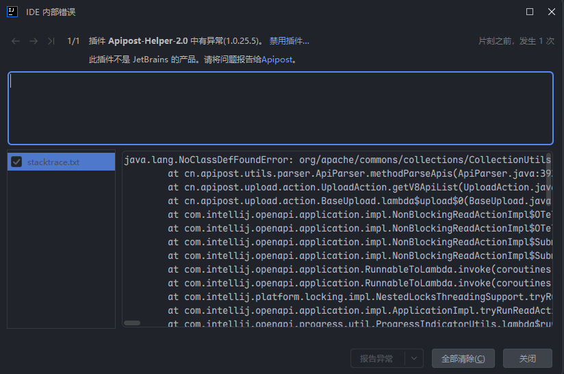The image size is (564, 374).
Task: Go to the next error arrow
Action: point(34,41)
